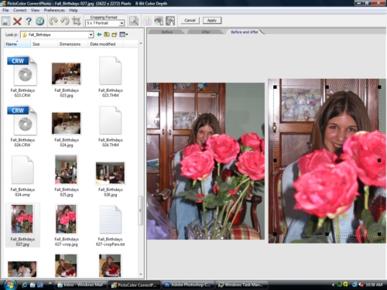This screenshot has height=290, width=387.
Task: Select Fall_Birthdays 024.THM file
Action: 111,126
